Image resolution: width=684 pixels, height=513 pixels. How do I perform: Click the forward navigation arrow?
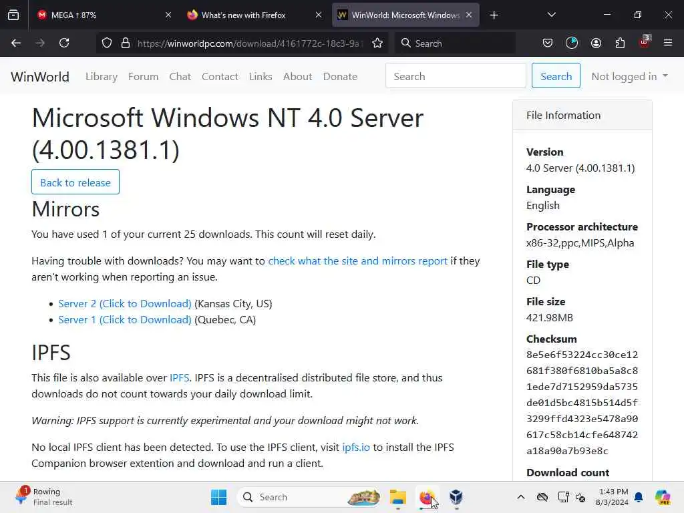point(40,43)
